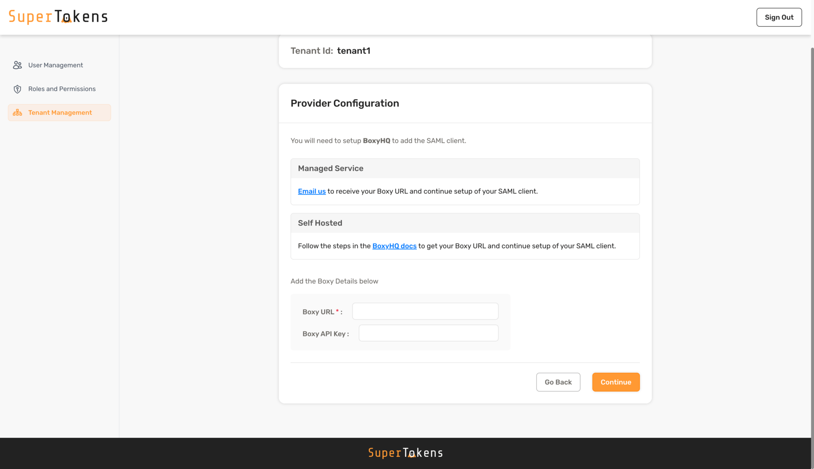Click the Continue button
This screenshot has width=814, height=469.
[x=616, y=382]
